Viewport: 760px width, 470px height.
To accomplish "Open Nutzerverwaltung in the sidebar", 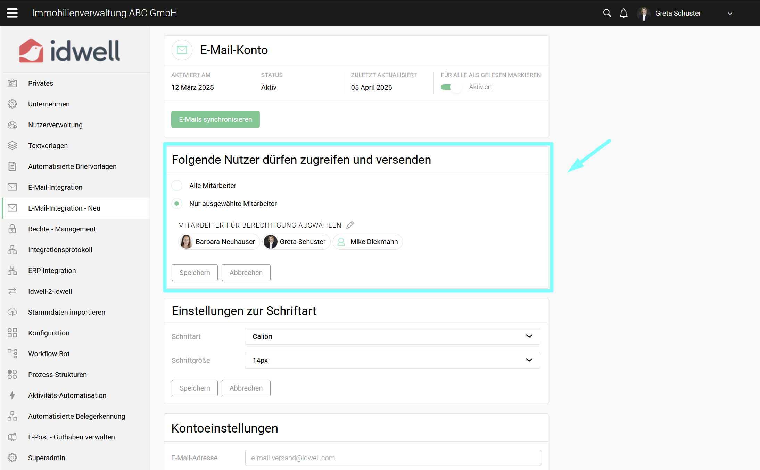I will click(55, 125).
